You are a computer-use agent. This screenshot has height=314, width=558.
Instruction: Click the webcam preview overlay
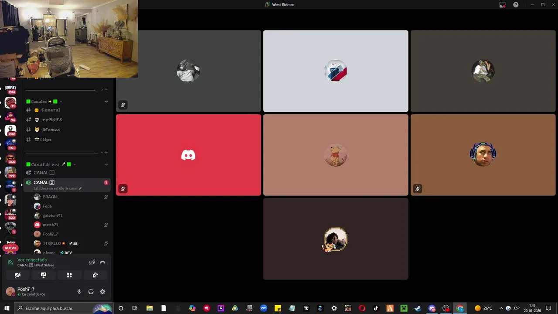69,39
